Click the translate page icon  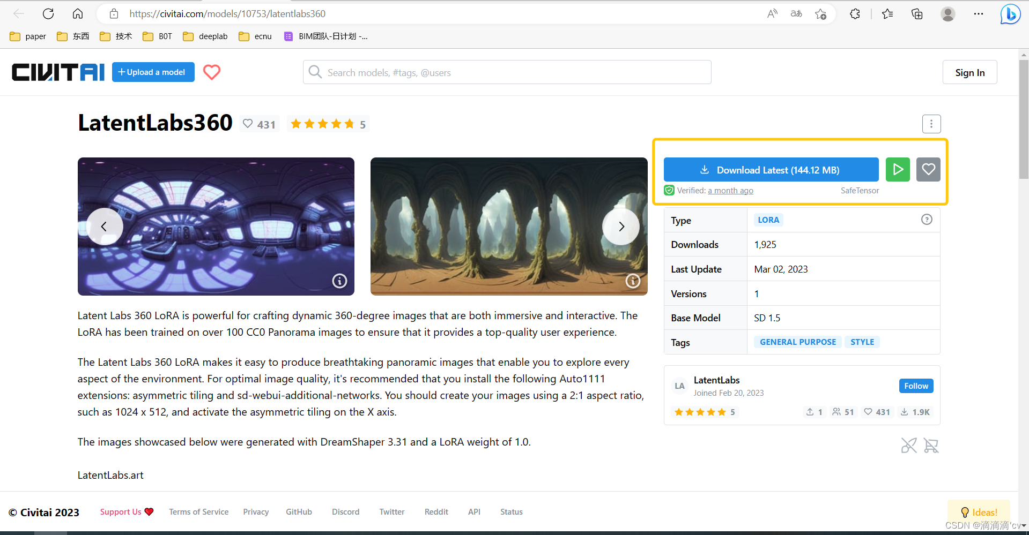coord(796,14)
